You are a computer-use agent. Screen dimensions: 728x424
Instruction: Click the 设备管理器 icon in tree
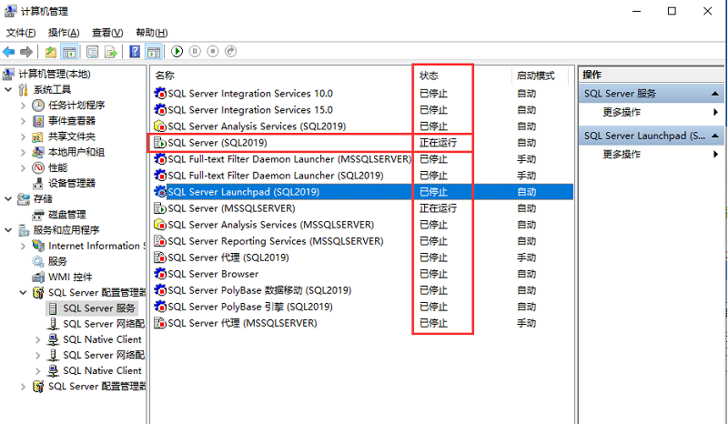(x=38, y=183)
